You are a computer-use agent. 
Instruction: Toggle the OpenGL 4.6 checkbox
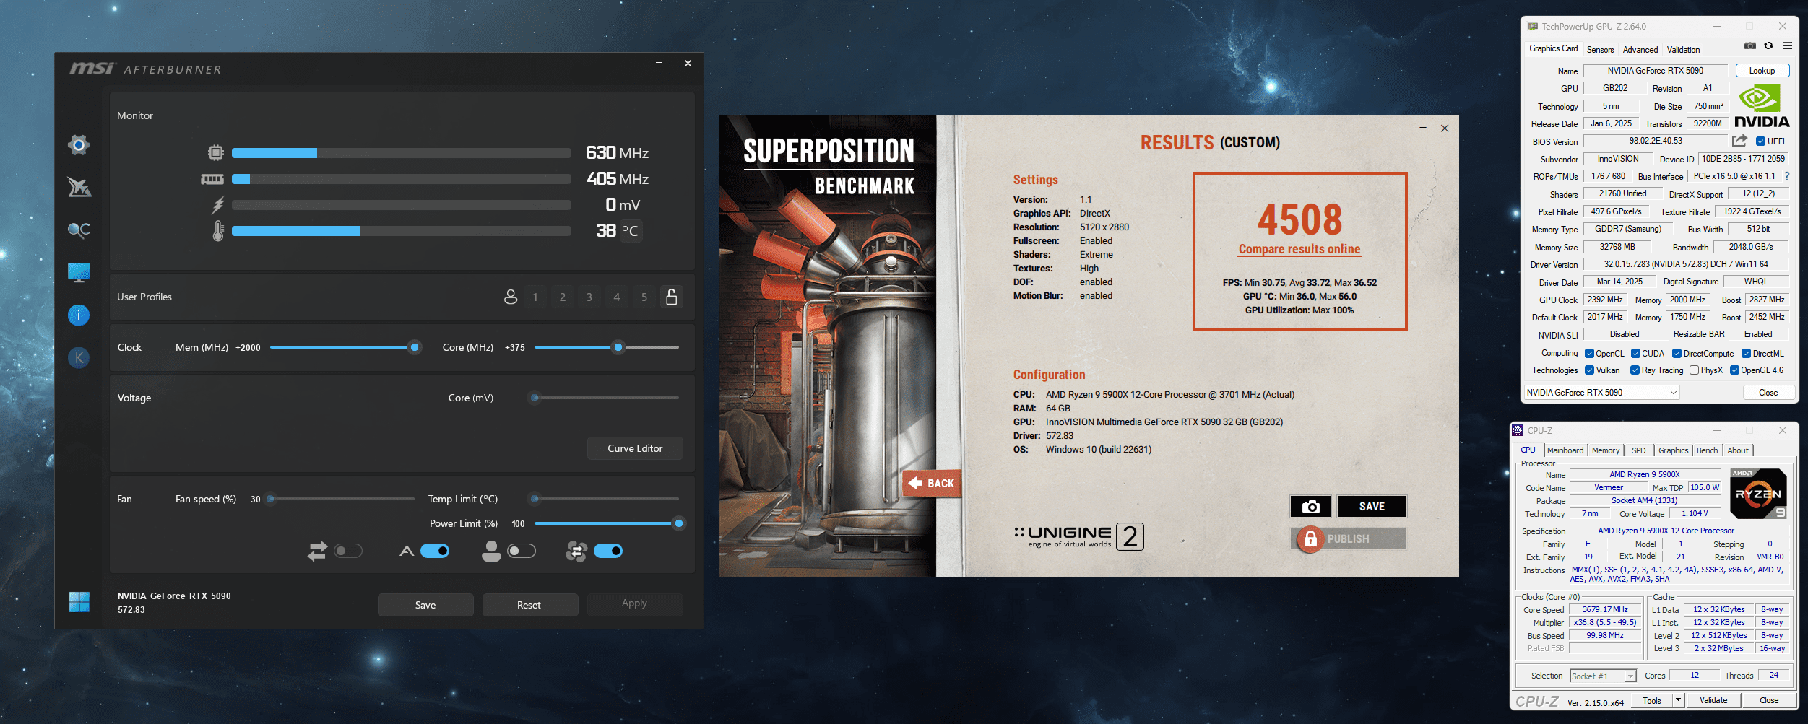[1734, 370]
